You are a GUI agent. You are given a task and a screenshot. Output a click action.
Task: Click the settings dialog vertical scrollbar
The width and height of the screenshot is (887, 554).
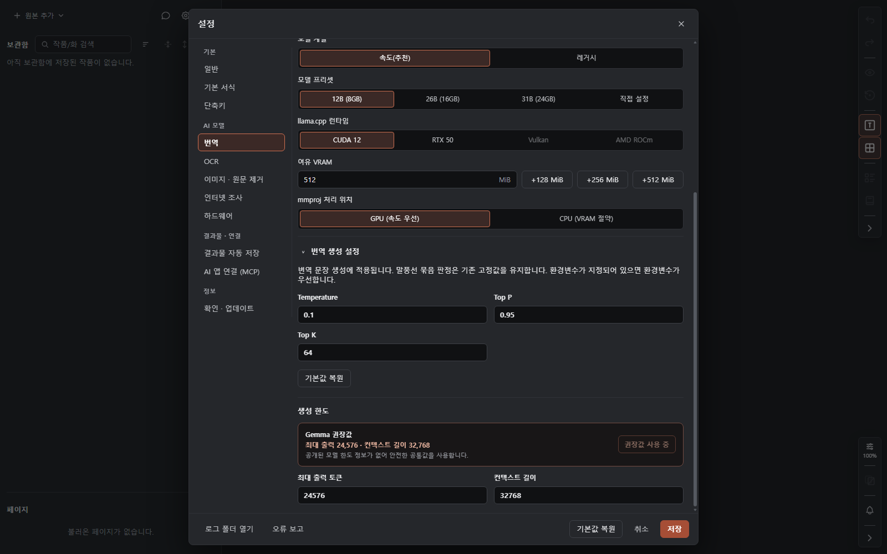pyautogui.click(x=695, y=349)
